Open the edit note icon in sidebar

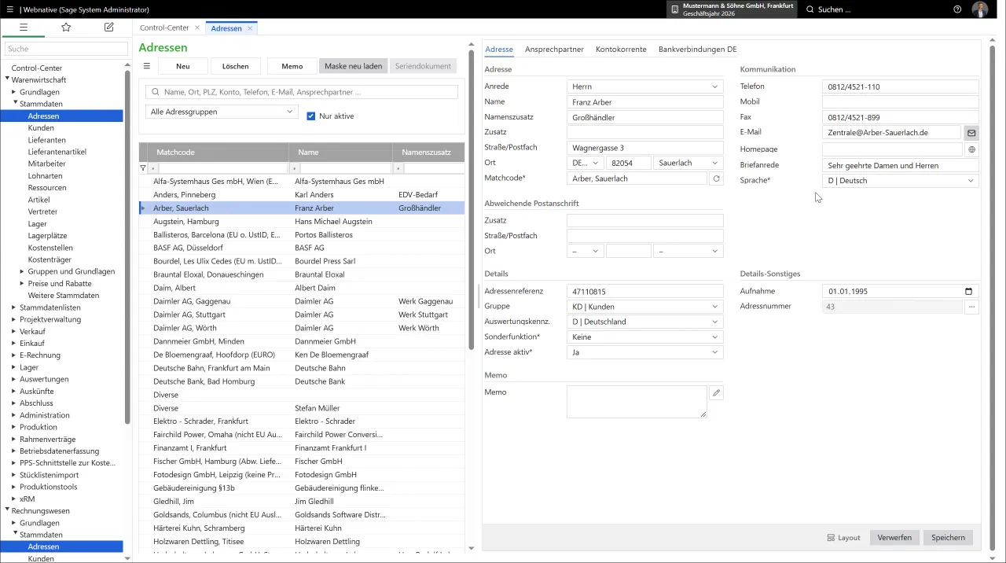point(108,27)
